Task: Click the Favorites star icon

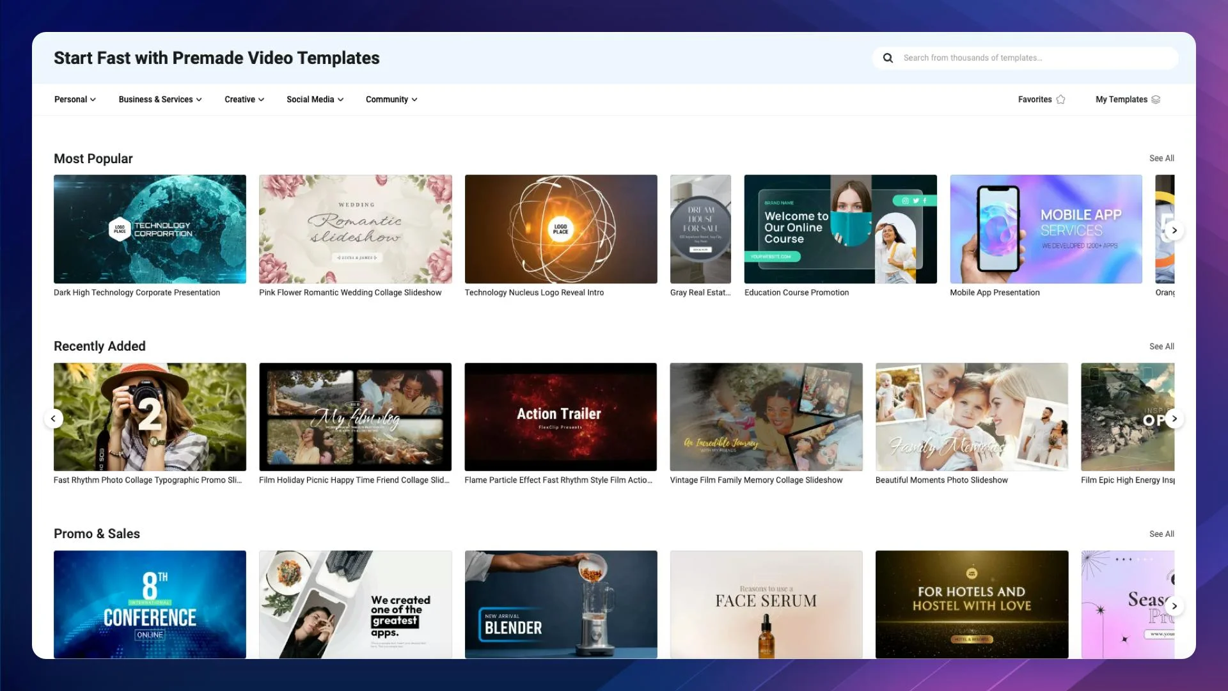Action: tap(1060, 100)
